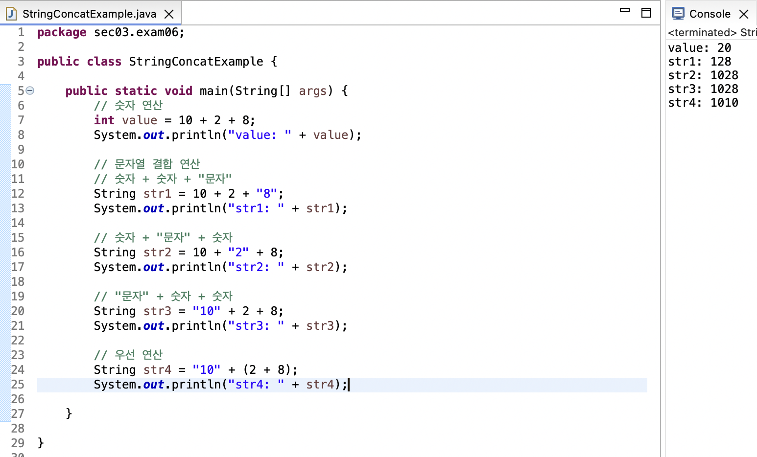Open the Console view tab
The height and width of the screenshot is (457, 757).
click(710, 14)
